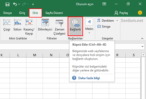Click the Save floppy disk icon
146x99 pixels.
point(7,4)
